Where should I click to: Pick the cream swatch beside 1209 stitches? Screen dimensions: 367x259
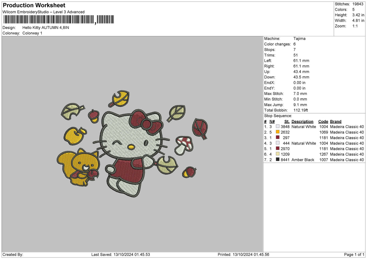(278, 154)
